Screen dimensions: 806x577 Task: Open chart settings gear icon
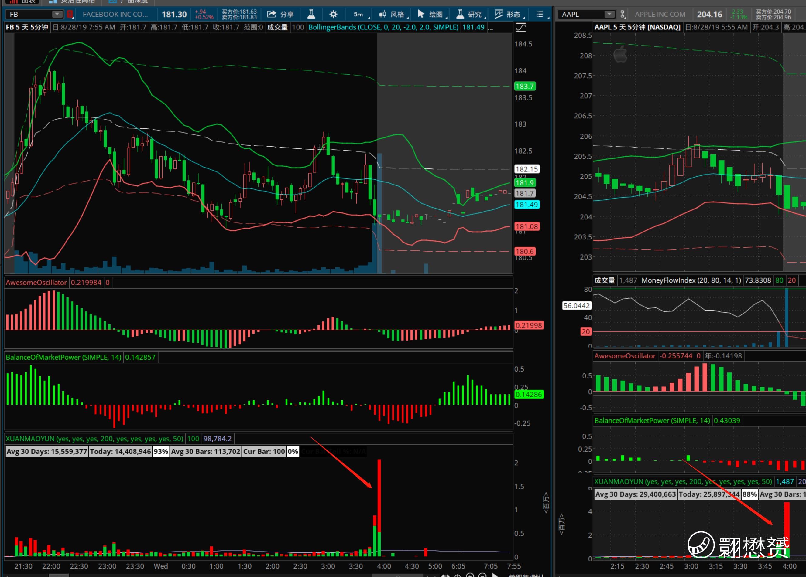click(333, 14)
